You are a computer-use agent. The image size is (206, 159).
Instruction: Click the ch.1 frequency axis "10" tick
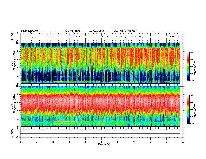click(18, 43)
